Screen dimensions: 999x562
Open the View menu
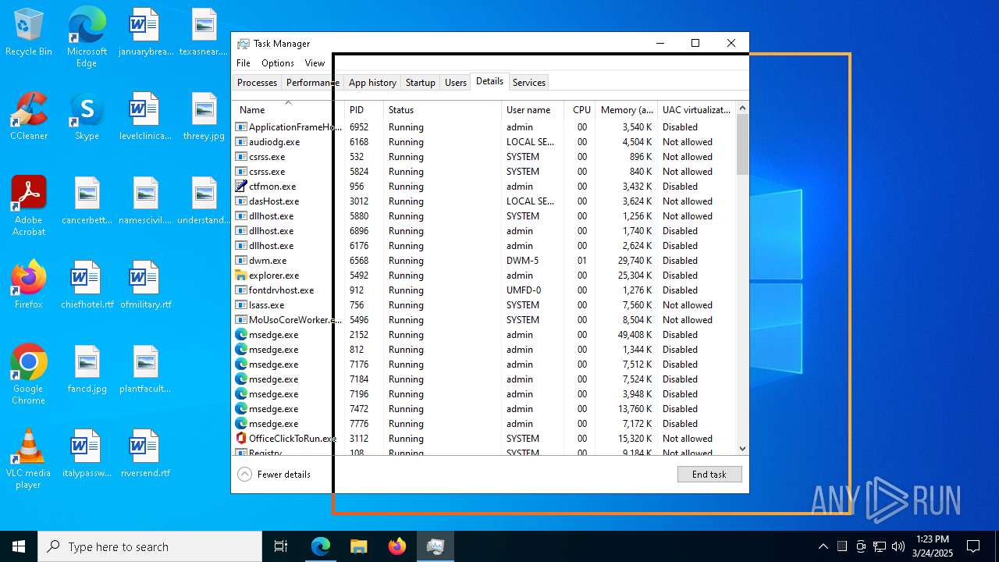pos(315,63)
